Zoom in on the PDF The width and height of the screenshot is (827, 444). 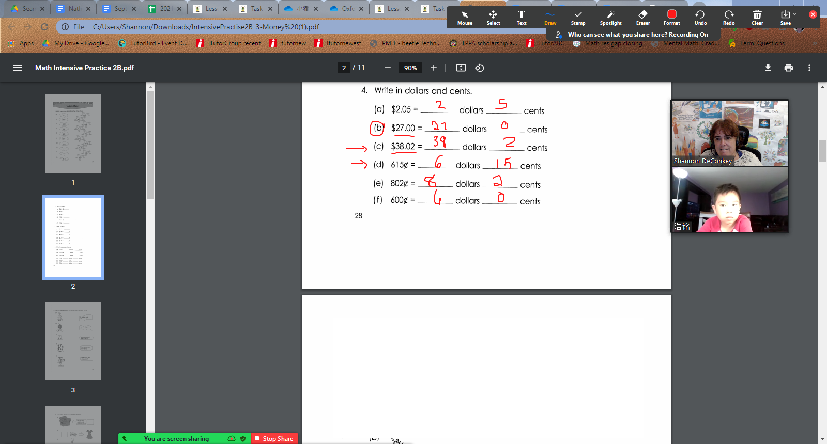pos(434,68)
